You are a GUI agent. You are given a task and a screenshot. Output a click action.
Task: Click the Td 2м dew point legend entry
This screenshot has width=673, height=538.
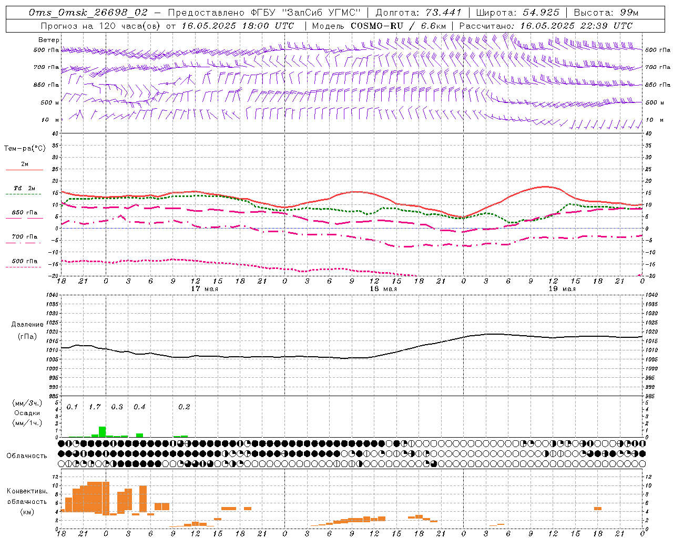tap(25, 188)
